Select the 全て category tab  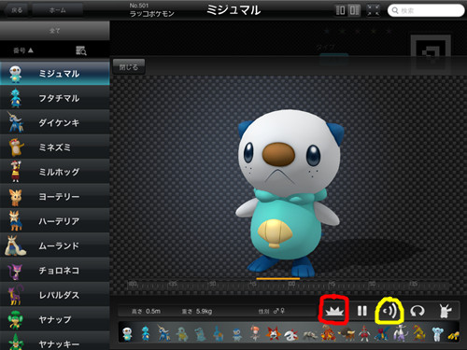point(55,31)
